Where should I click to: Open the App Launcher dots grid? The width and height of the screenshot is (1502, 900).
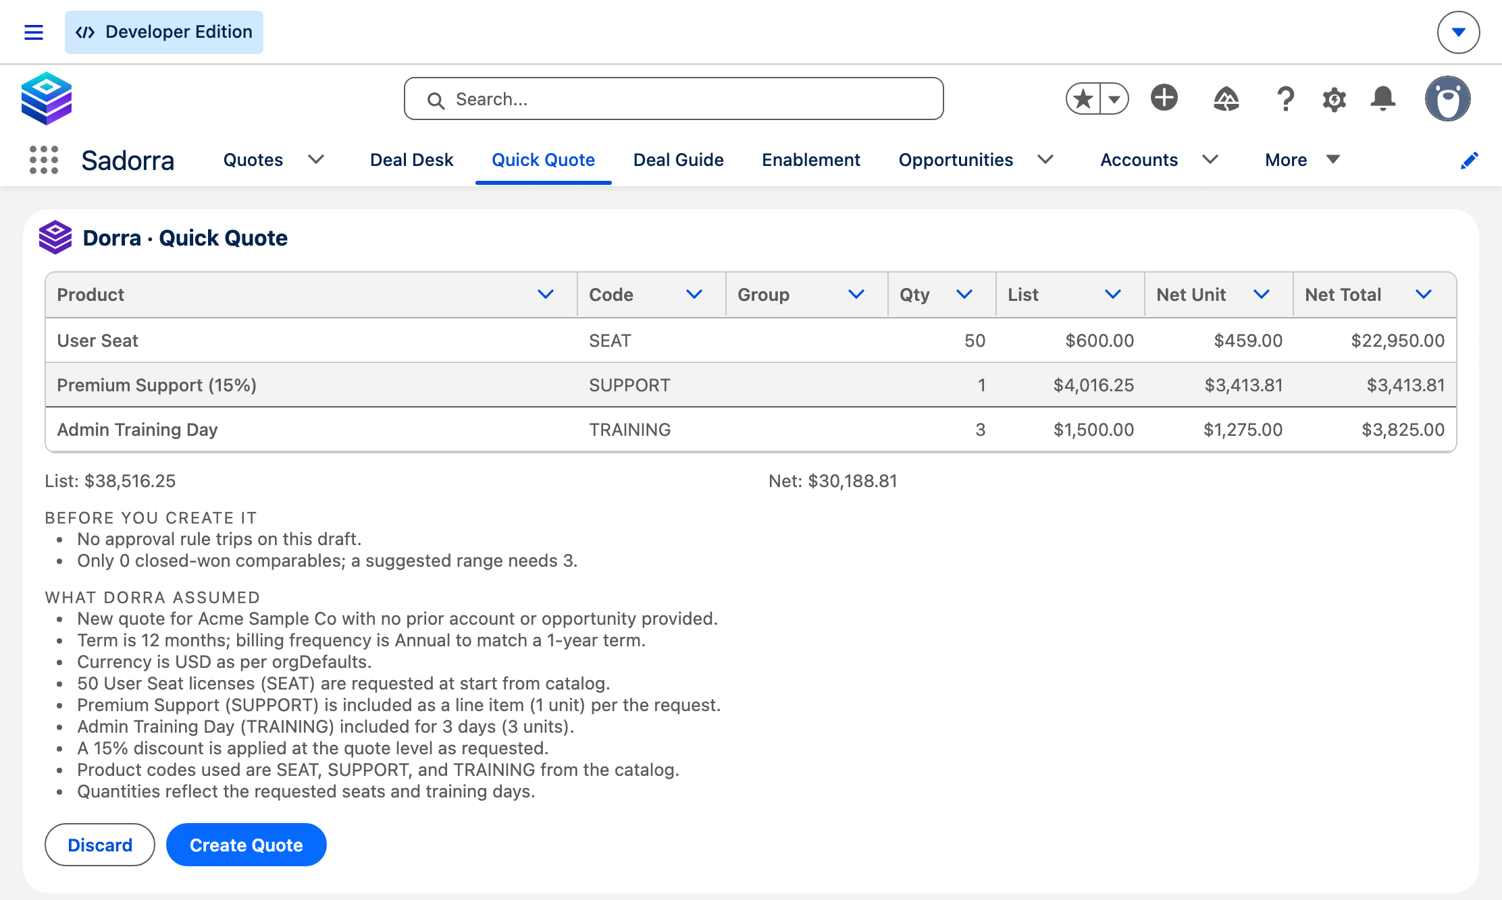point(44,160)
